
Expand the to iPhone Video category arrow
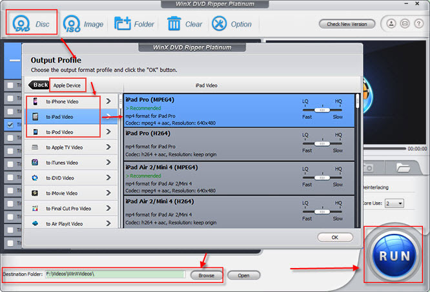click(108, 101)
